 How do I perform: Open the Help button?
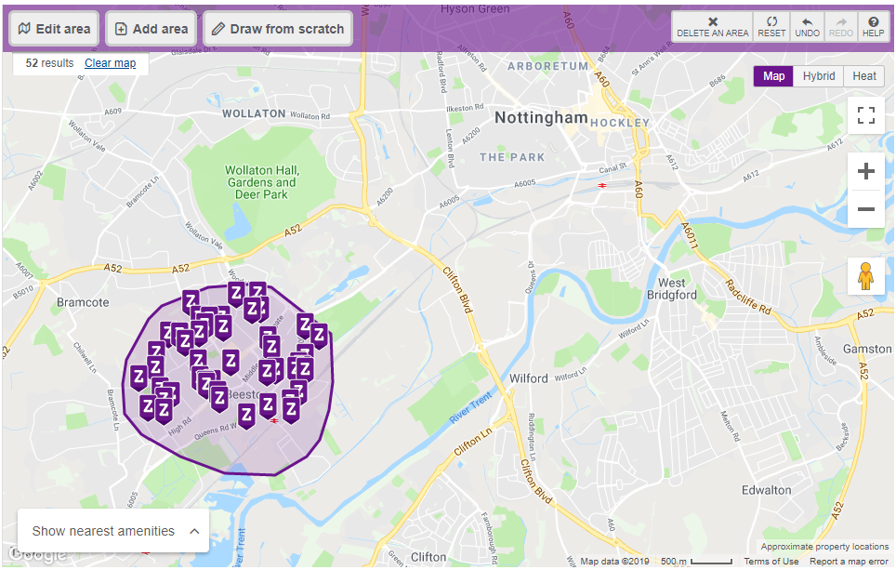click(873, 27)
